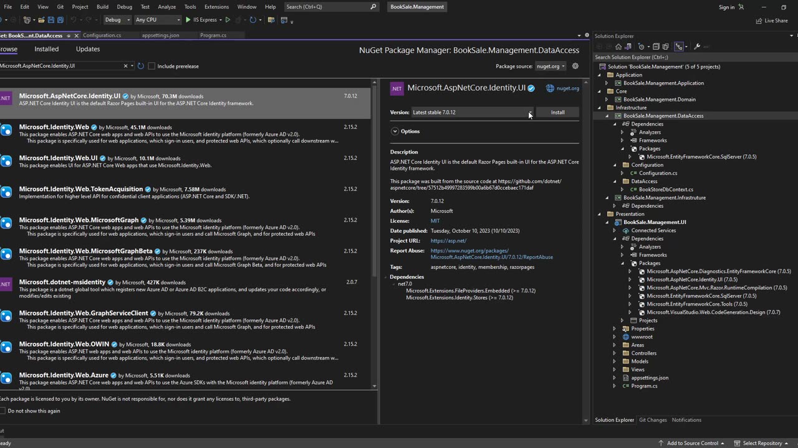Expand the Options section

click(x=395, y=131)
